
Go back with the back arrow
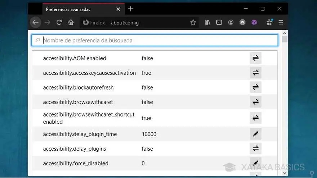point(36,22)
